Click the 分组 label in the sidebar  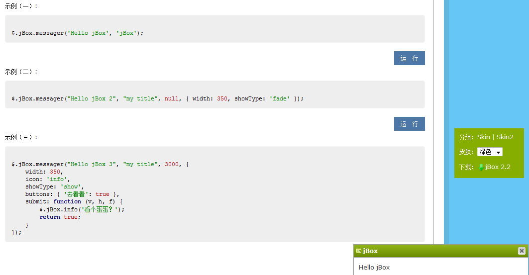[467, 137]
